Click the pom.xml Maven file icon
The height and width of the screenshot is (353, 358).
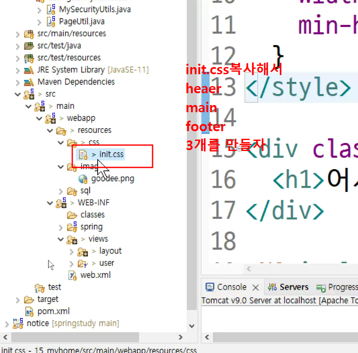(29, 312)
